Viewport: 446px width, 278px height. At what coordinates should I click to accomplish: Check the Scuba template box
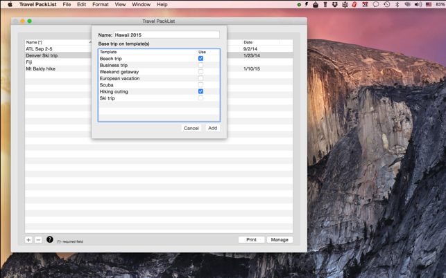click(200, 84)
